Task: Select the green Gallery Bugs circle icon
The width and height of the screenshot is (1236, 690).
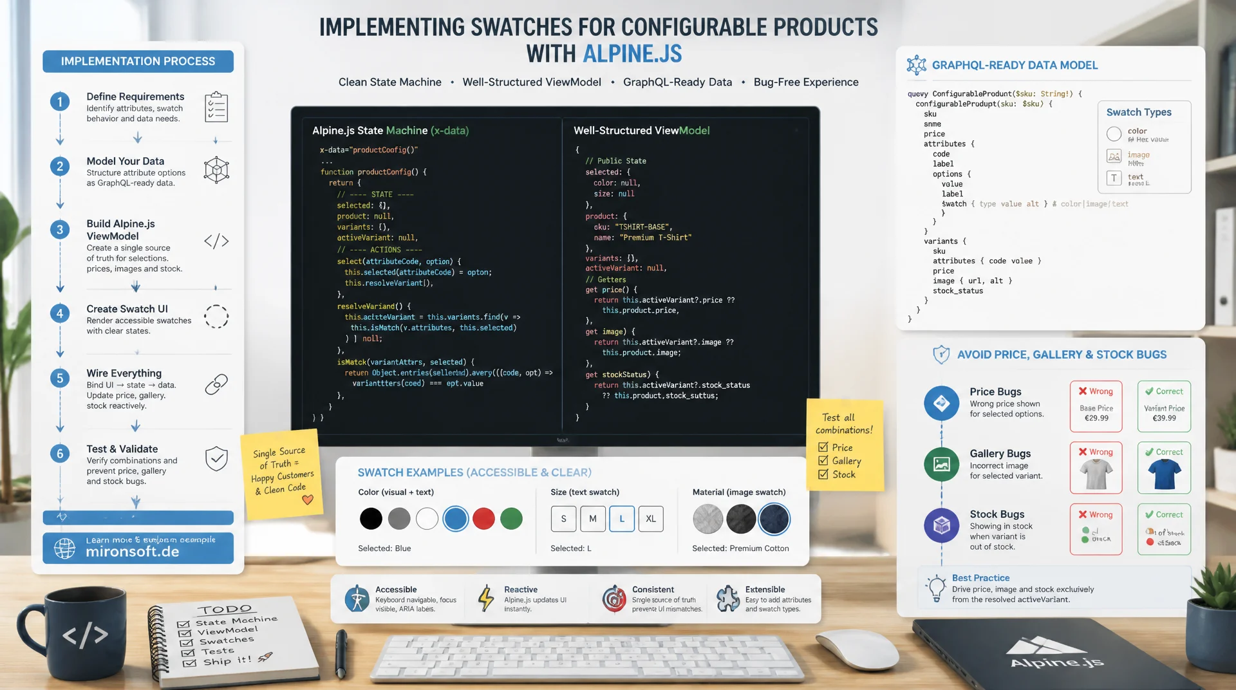Action: pyautogui.click(x=942, y=464)
